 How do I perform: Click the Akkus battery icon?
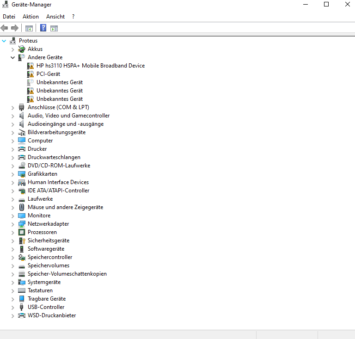pyautogui.click(x=22, y=49)
